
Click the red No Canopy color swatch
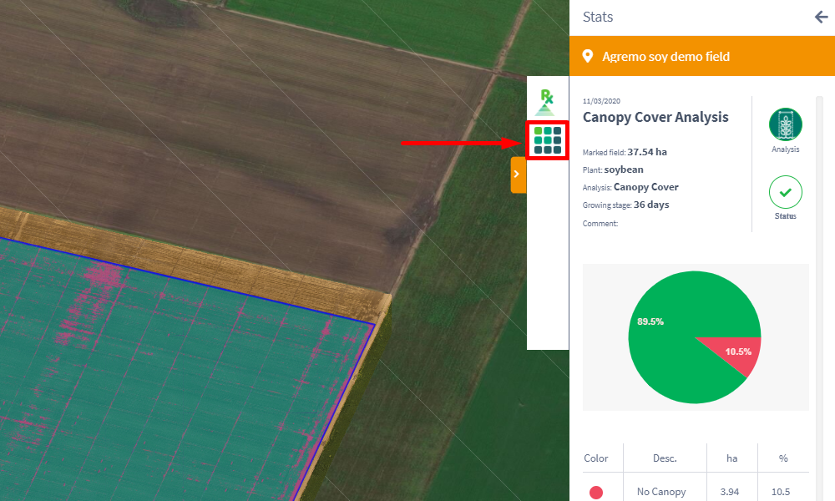(596, 492)
